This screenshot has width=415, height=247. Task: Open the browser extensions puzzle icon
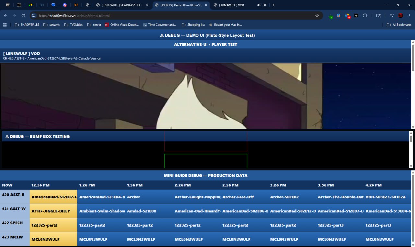(x=365, y=16)
